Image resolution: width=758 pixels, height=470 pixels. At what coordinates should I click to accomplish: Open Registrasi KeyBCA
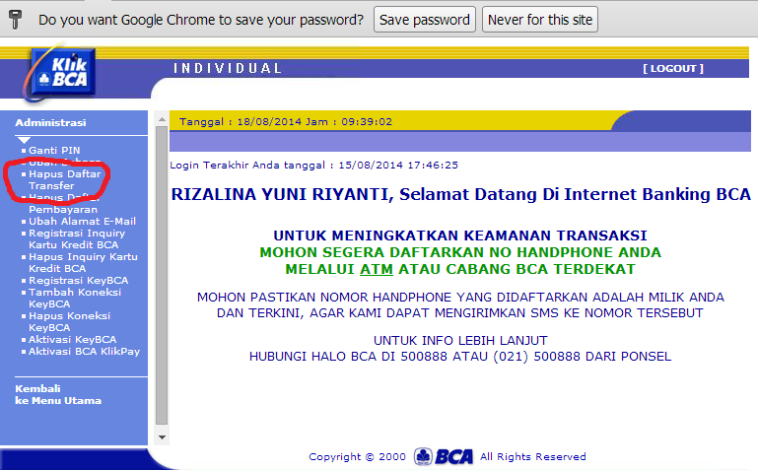pos(78,281)
